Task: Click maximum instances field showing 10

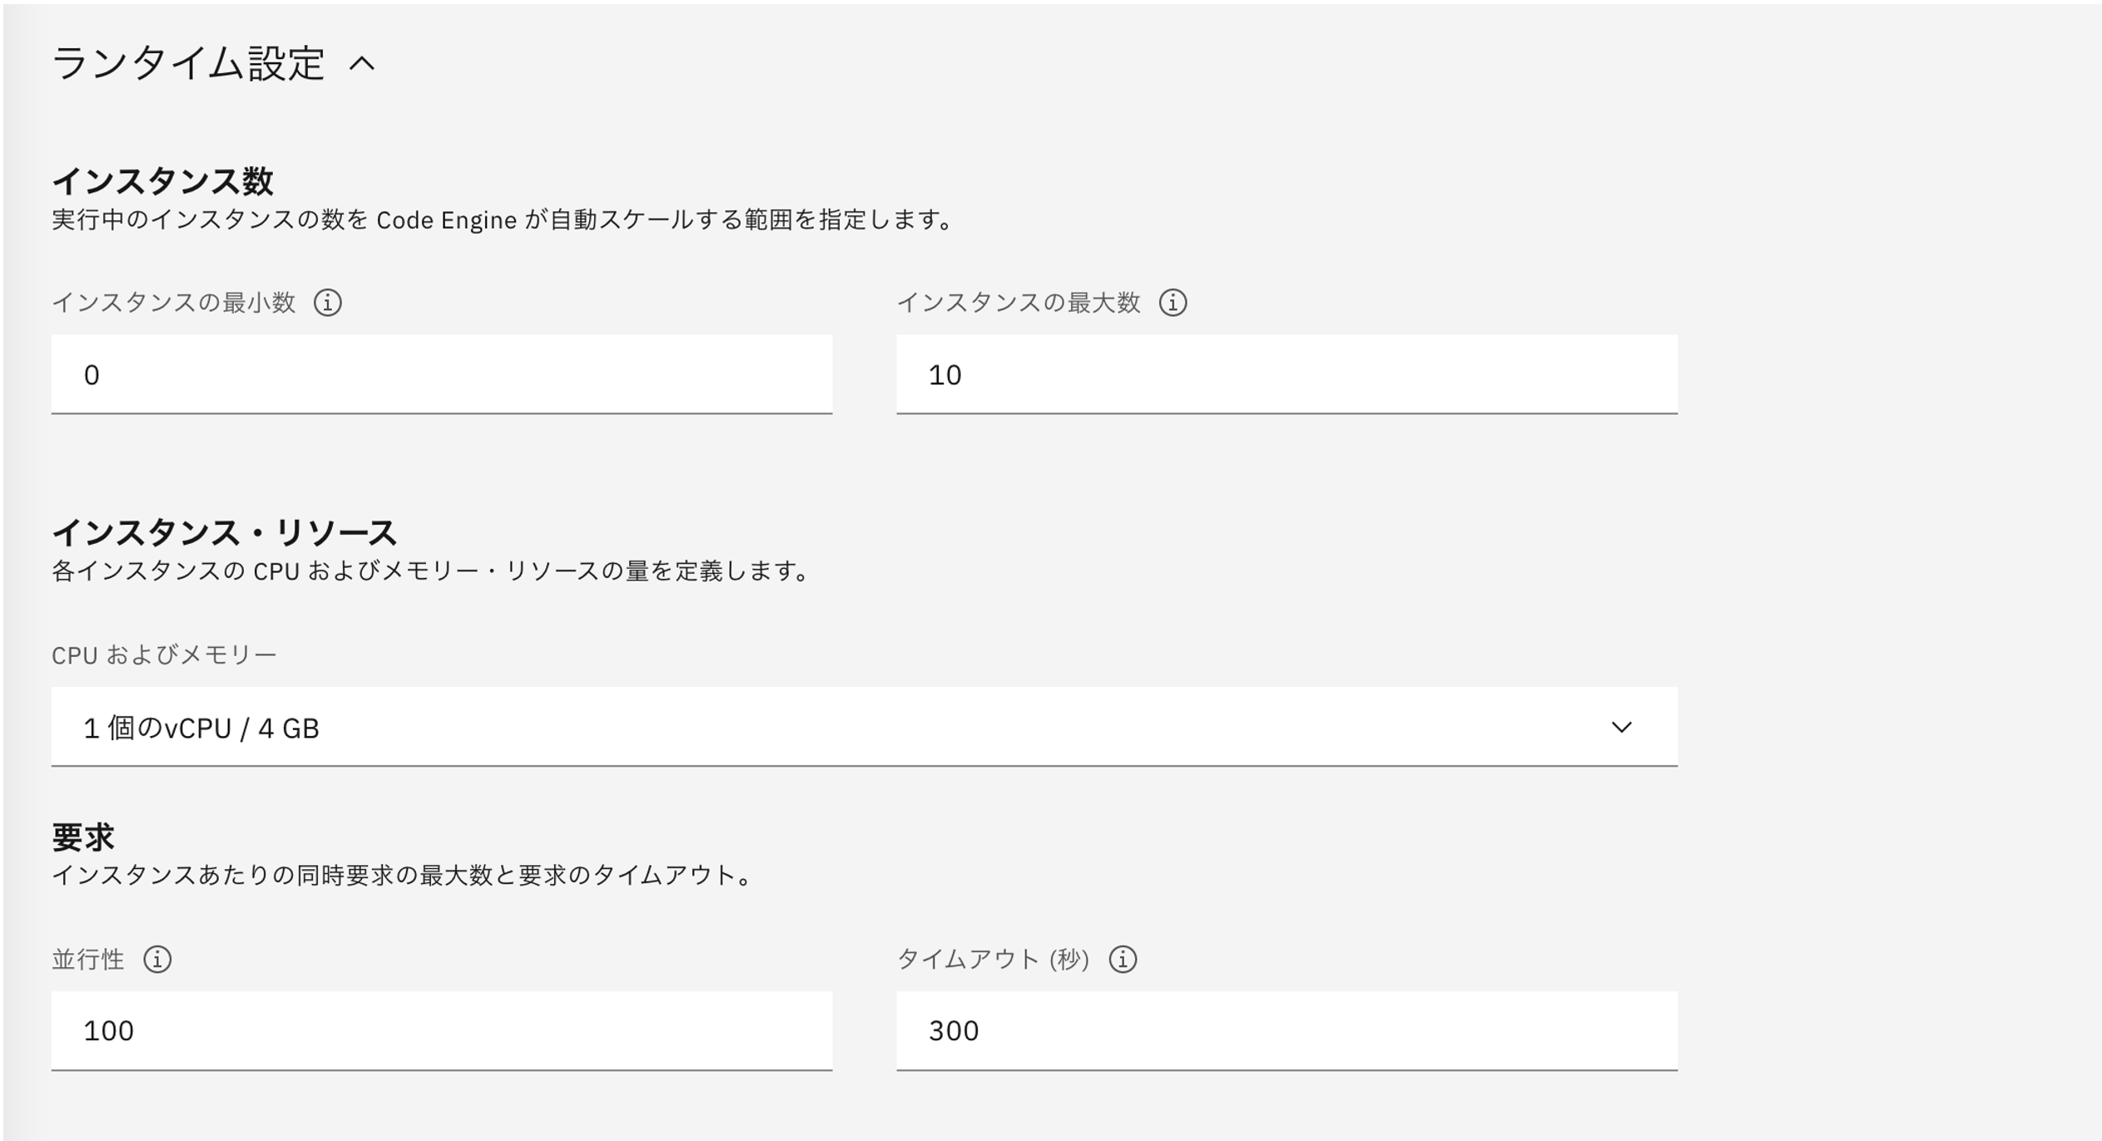Action: pos(1286,374)
